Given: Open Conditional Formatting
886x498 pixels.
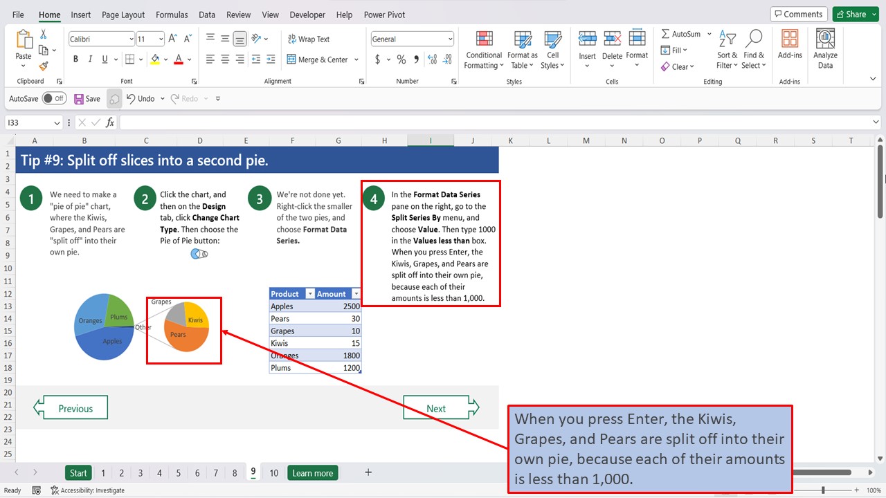Looking at the screenshot, I should [484, 50].
